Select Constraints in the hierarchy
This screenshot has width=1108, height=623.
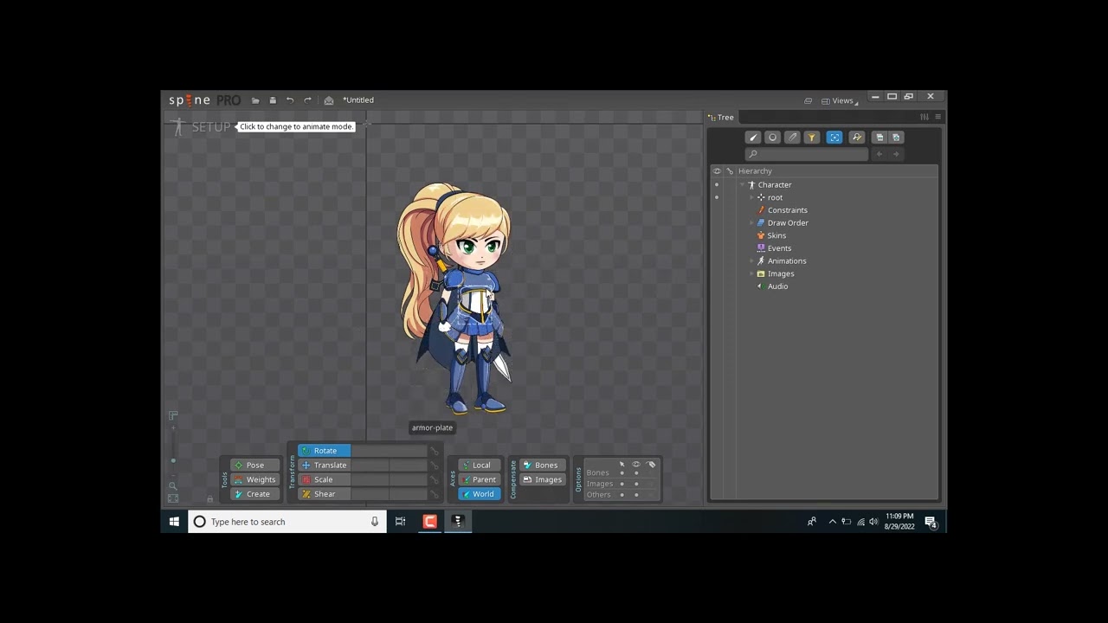click(x=787, y=210)
